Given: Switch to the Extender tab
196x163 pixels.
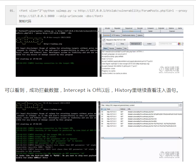Looking at the screenshot, I should [x=161, y=28].
